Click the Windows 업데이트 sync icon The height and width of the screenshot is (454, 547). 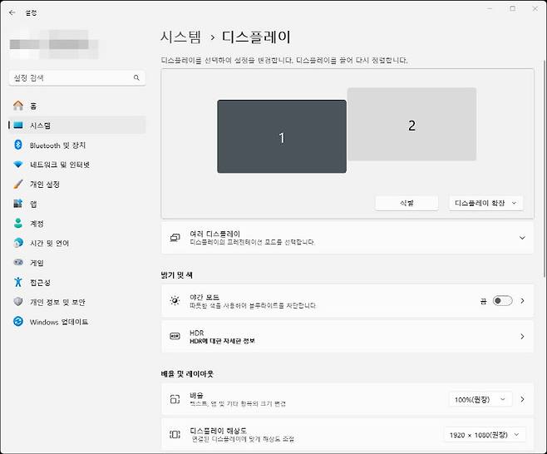18,322
